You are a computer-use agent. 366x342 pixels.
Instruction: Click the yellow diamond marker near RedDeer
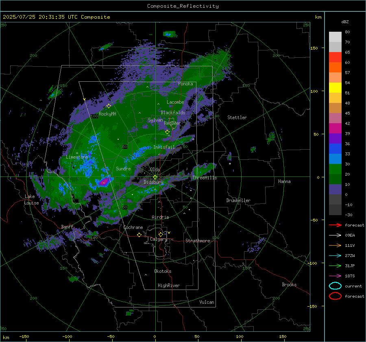pos(167,132)
